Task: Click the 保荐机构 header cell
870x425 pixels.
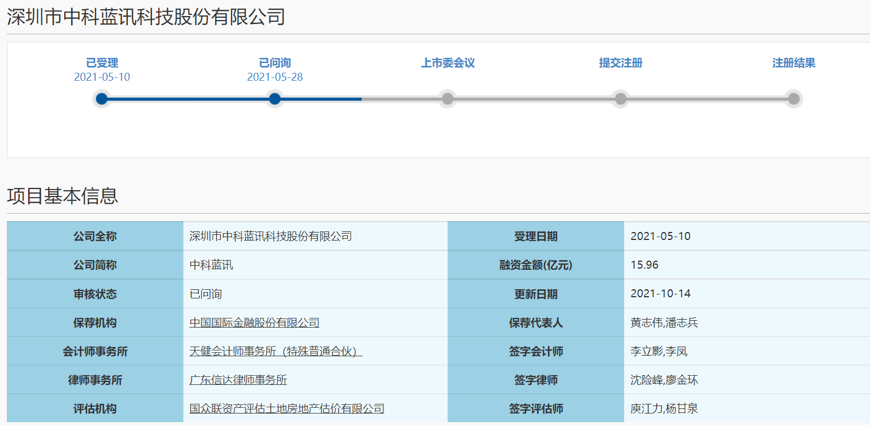Action: click(95, 322)
